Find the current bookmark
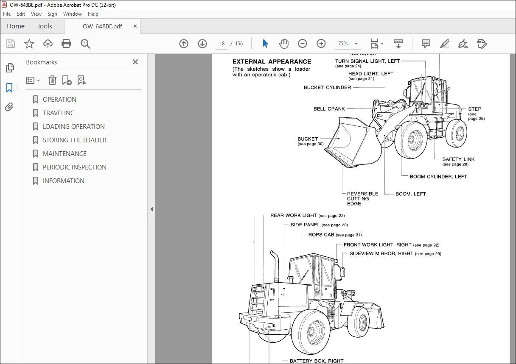516x364 pixels. click(81, 80)
